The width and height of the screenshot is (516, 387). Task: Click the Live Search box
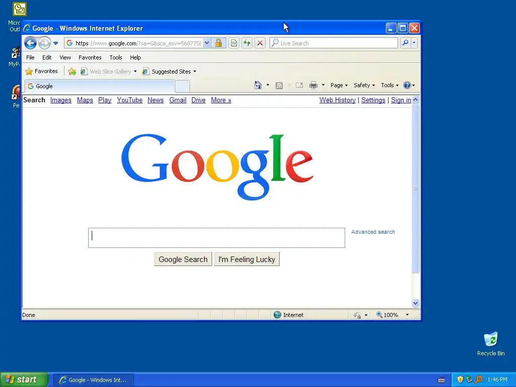coord(334,43)
